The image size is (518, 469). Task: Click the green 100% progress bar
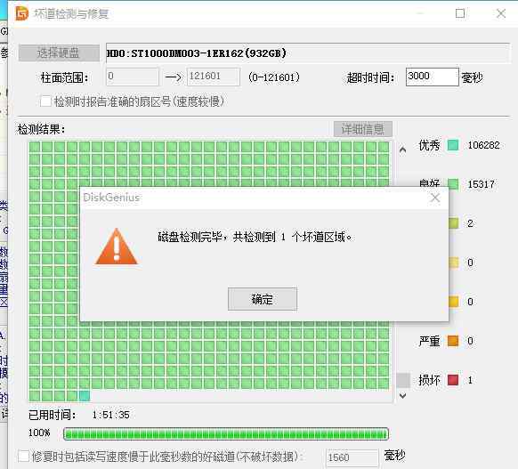[x=226, y=433]
